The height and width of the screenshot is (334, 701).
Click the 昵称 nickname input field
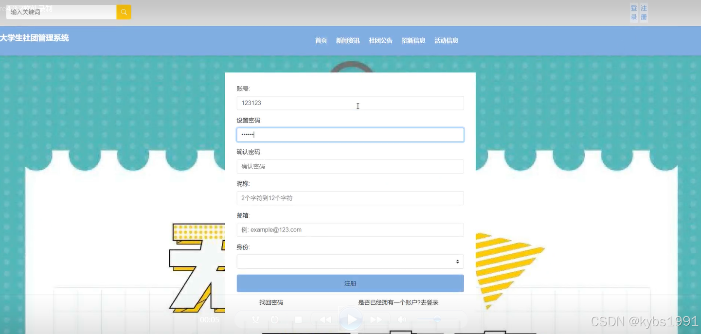[350, 198]
